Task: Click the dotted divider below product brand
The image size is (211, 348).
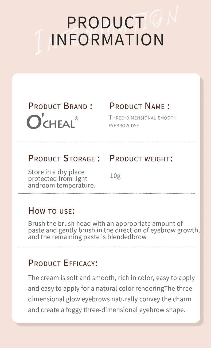Action: click(x=106, y=141)
